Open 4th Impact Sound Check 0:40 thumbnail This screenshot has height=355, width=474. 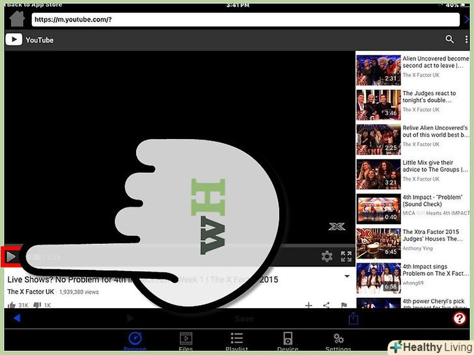point(378,209)
